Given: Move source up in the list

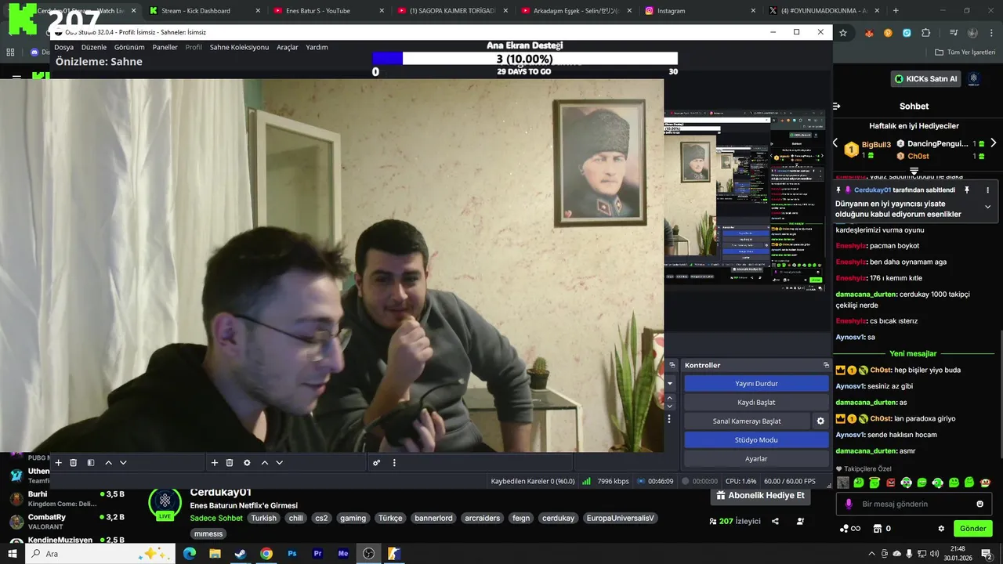Looking at the screenshot, I should click(264, 463).
